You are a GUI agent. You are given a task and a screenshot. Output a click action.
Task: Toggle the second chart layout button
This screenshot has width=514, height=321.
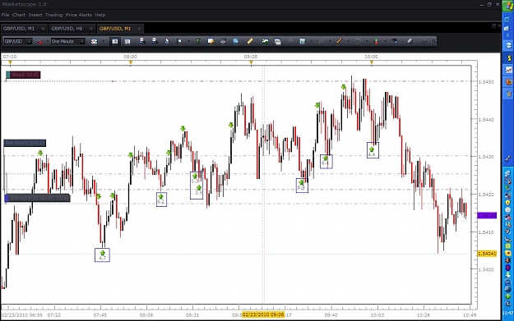127,41
